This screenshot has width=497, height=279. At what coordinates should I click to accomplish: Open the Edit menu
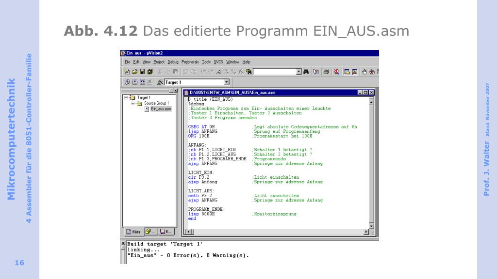pos(136,62)
